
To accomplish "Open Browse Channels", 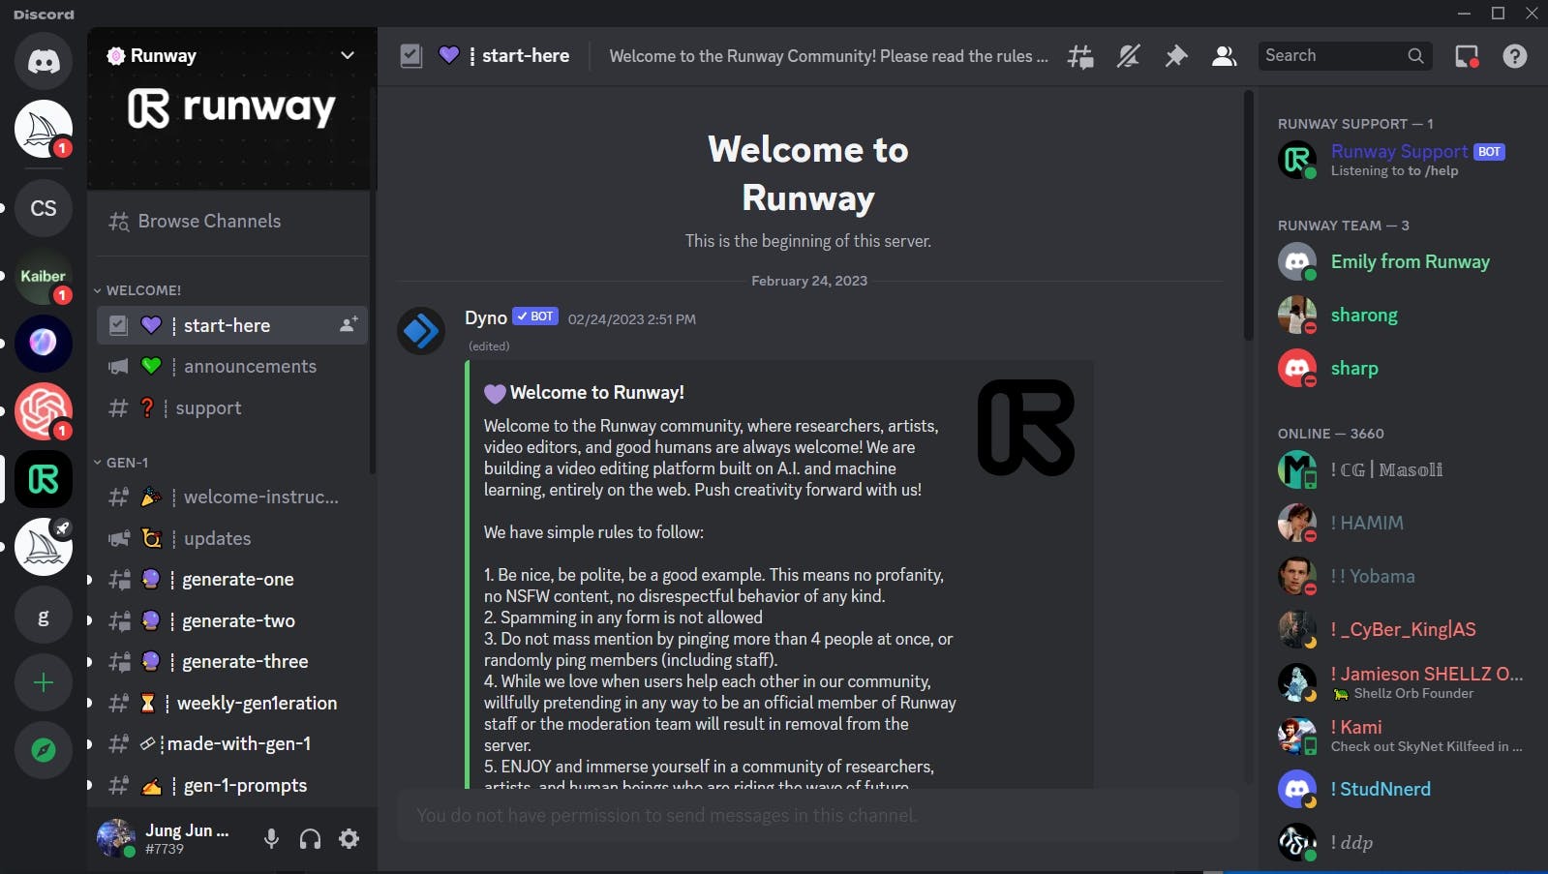I will pyautogui.click(x=230, y=222).
